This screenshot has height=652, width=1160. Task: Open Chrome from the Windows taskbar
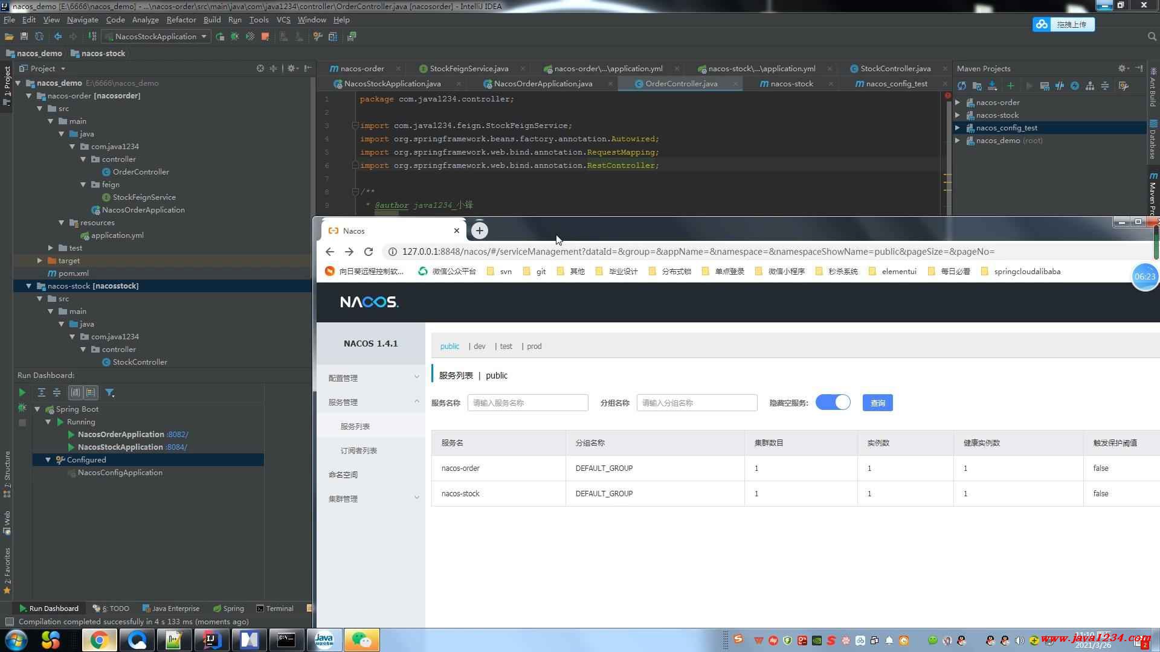tap(99, 640)
